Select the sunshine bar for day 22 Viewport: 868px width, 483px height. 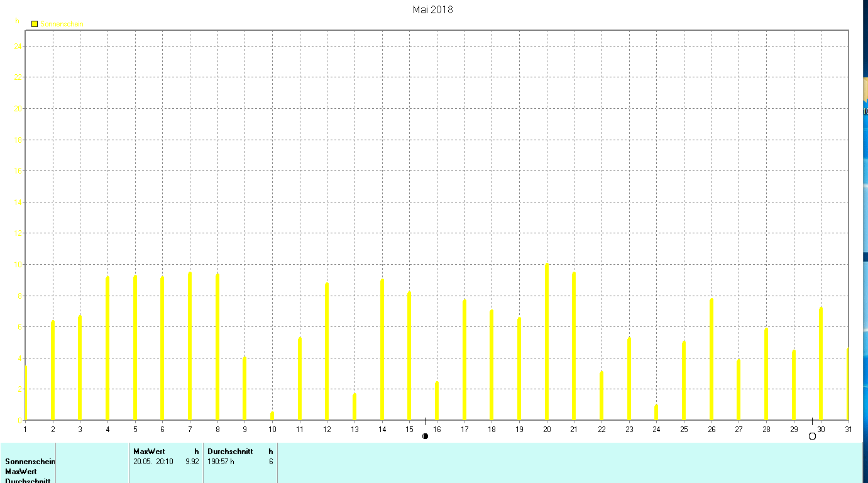click(602, 396)
